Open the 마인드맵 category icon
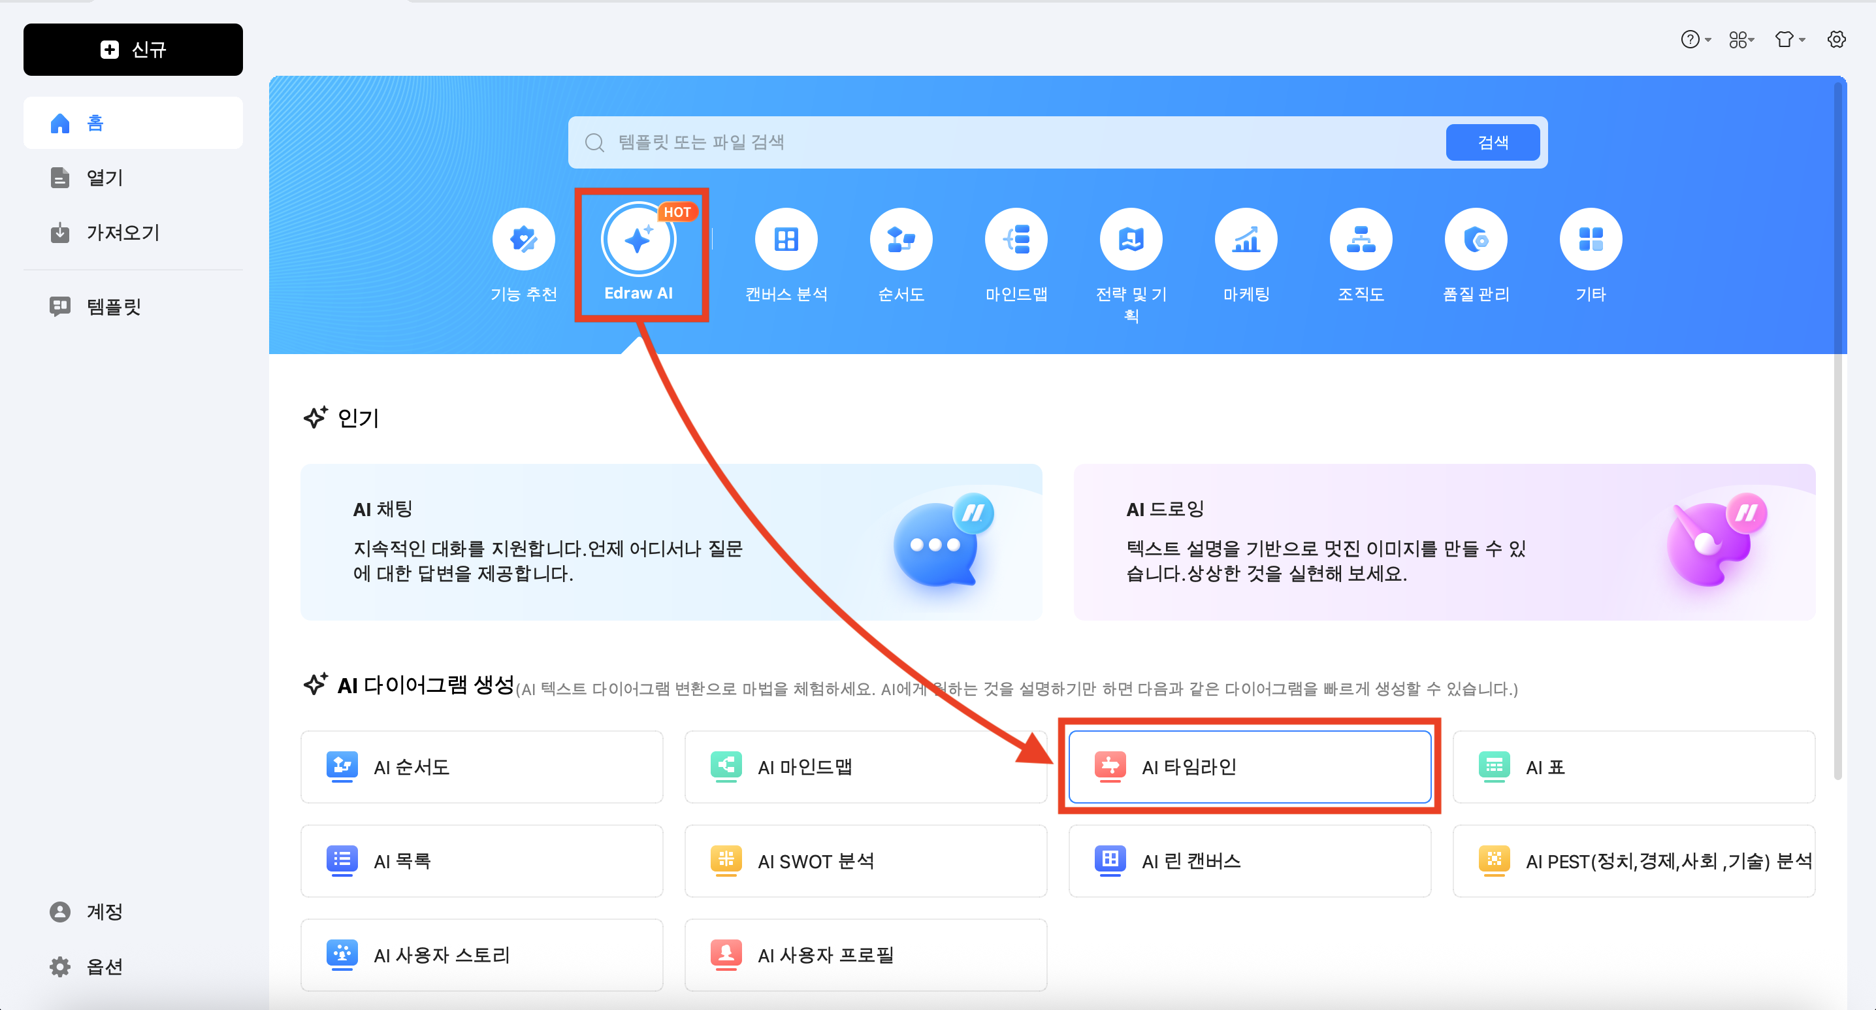 1016,240
